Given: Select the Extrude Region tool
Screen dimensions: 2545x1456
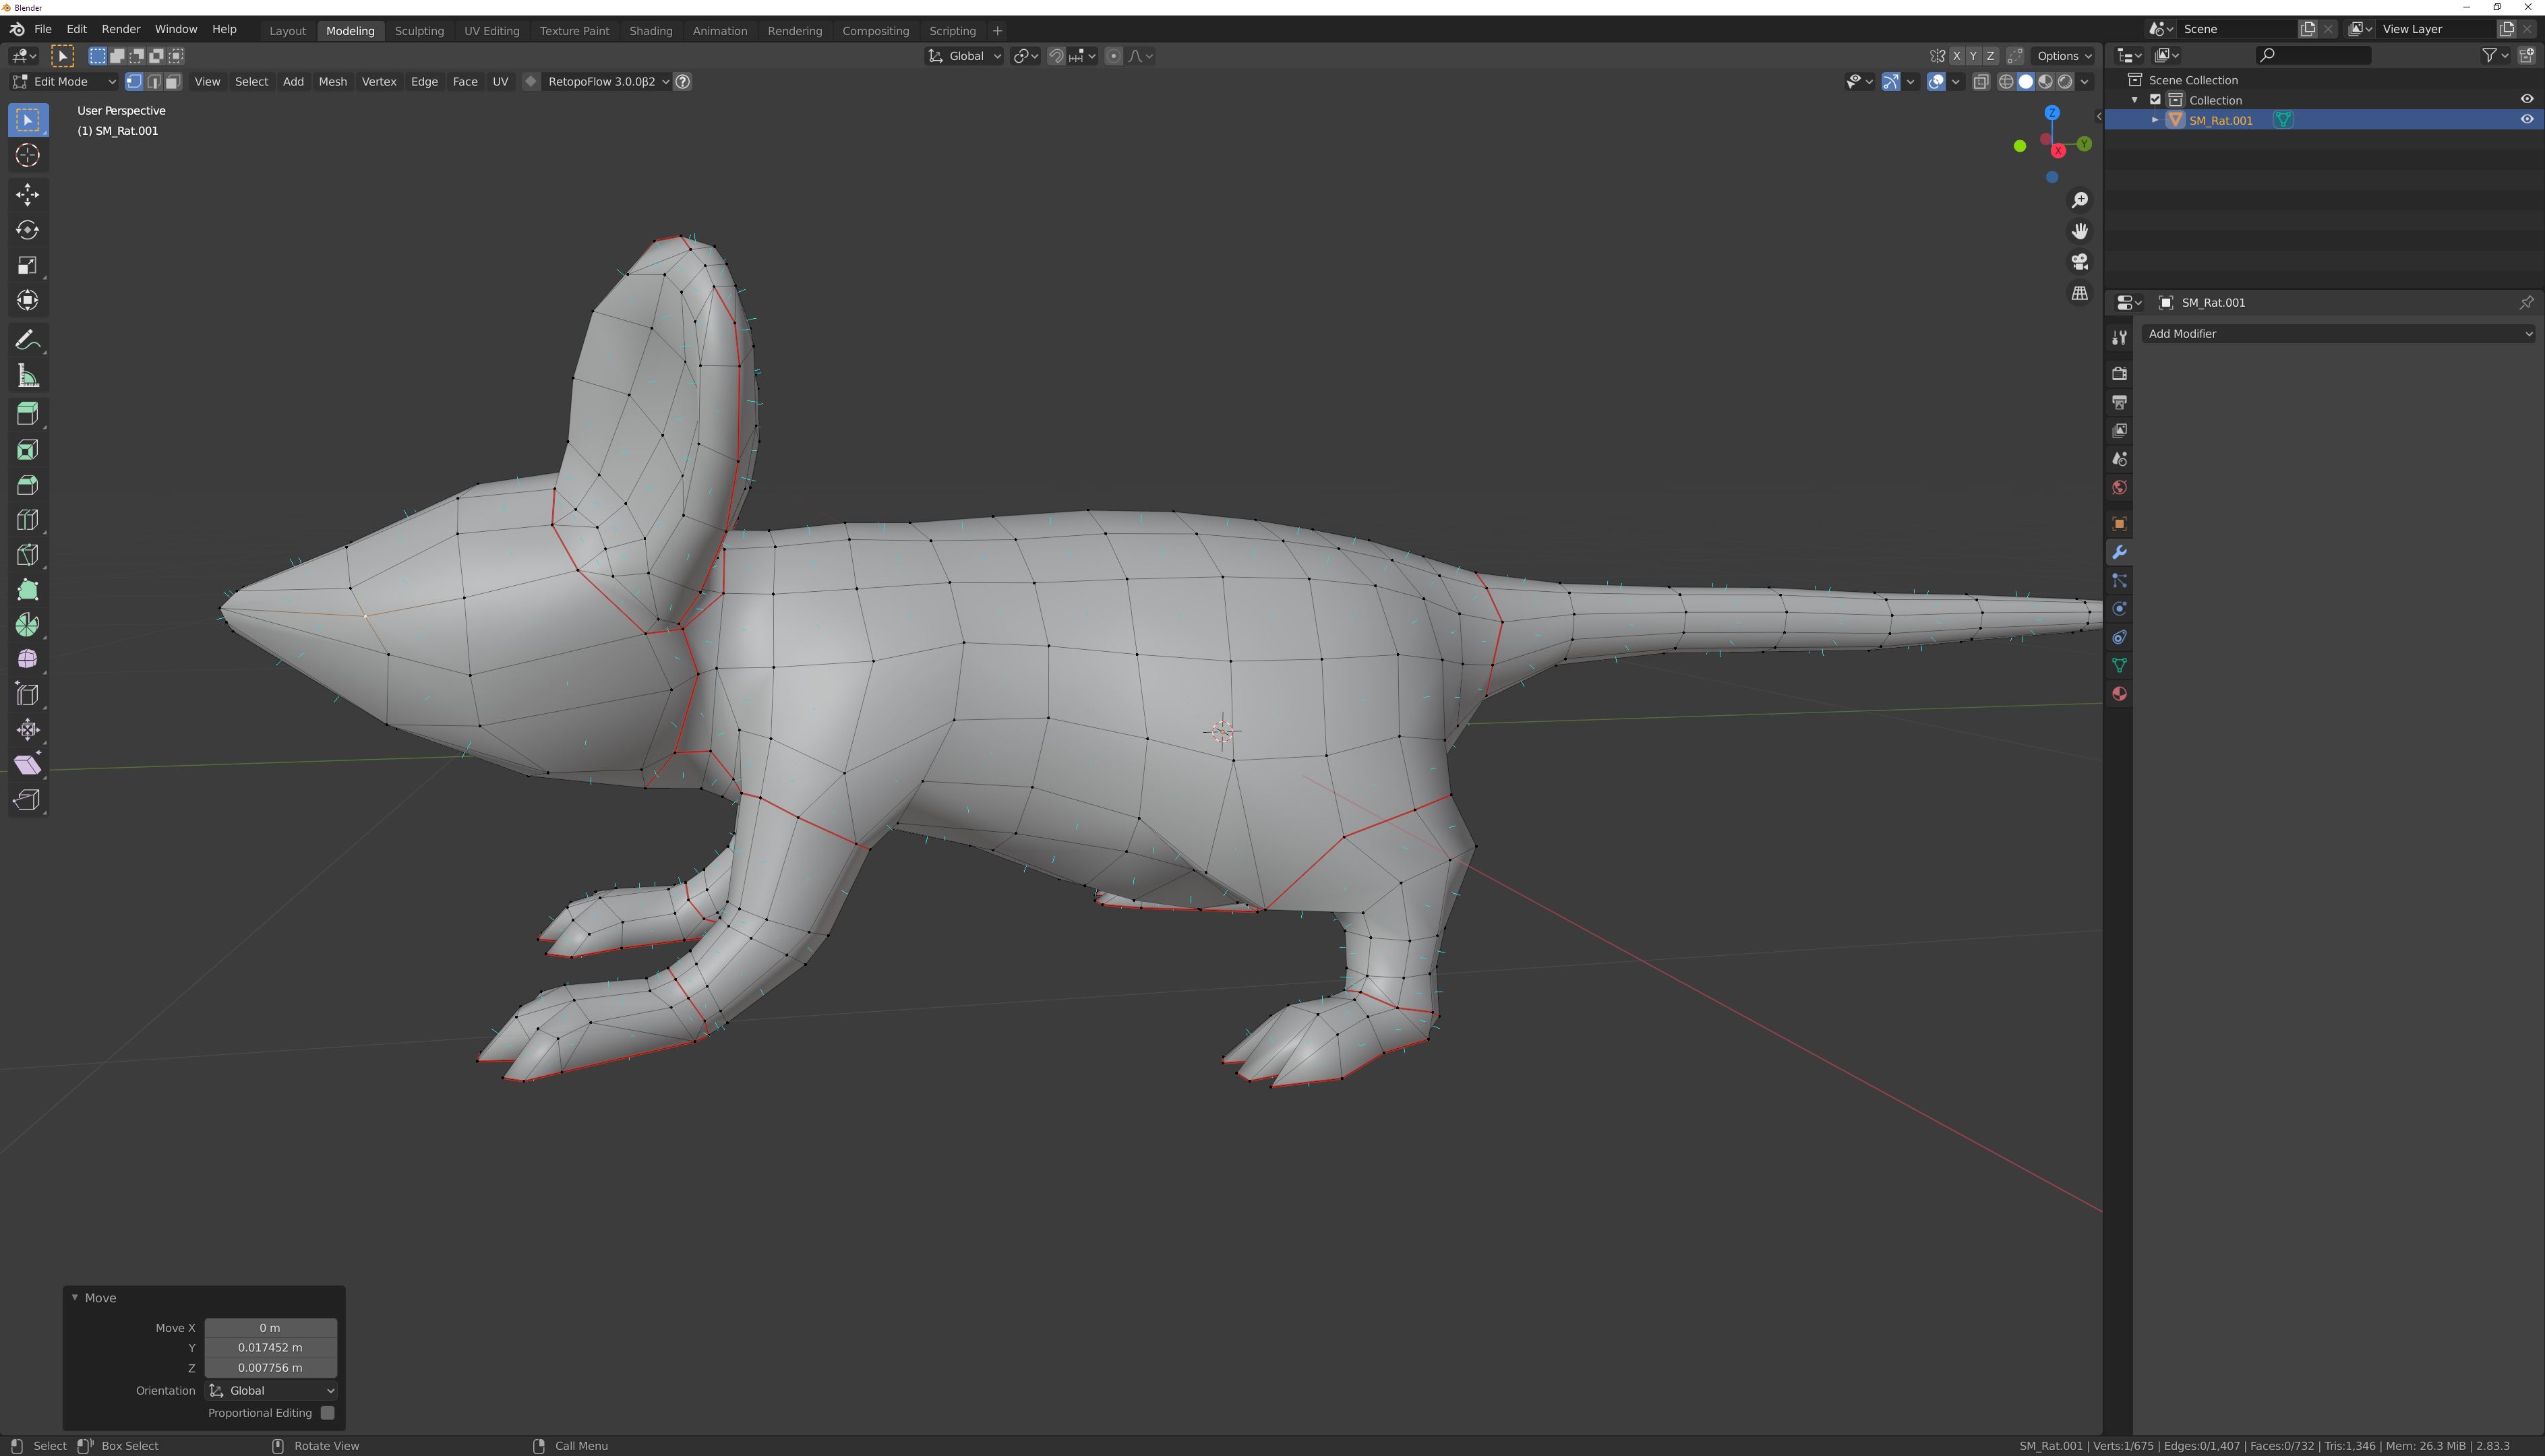Looking at the screenshot, I should click(27, 414).
